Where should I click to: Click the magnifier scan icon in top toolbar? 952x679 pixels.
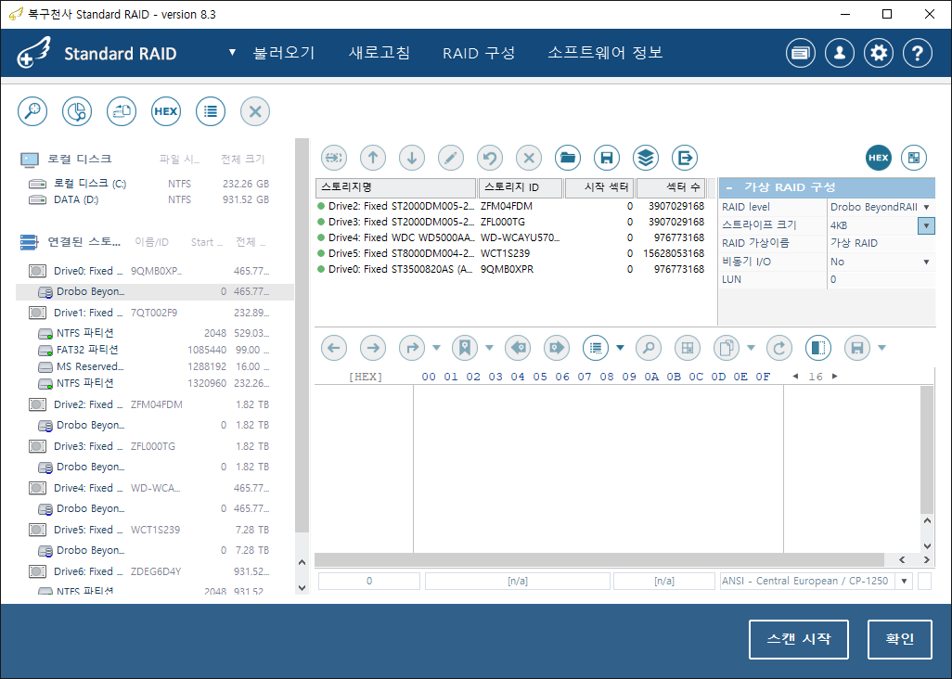click(32, 111)
